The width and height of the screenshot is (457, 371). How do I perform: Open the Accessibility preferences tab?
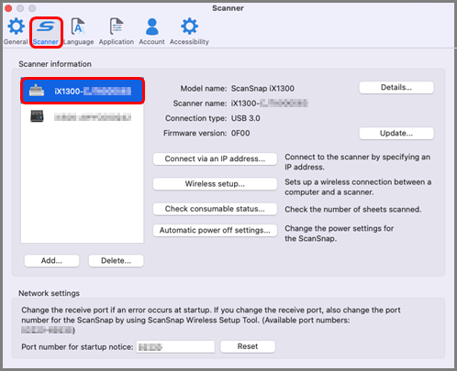point(189,31)
